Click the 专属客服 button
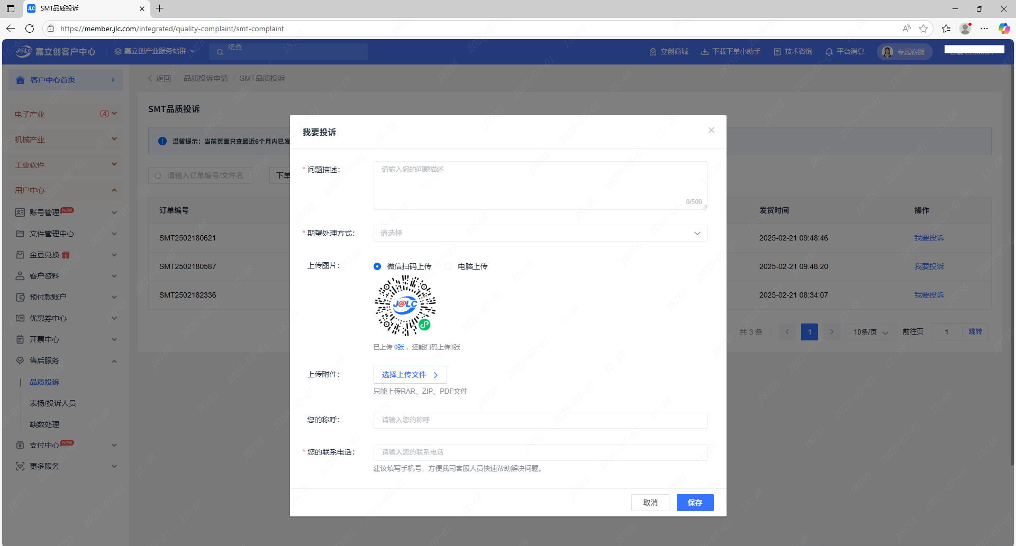 point(905,51)
